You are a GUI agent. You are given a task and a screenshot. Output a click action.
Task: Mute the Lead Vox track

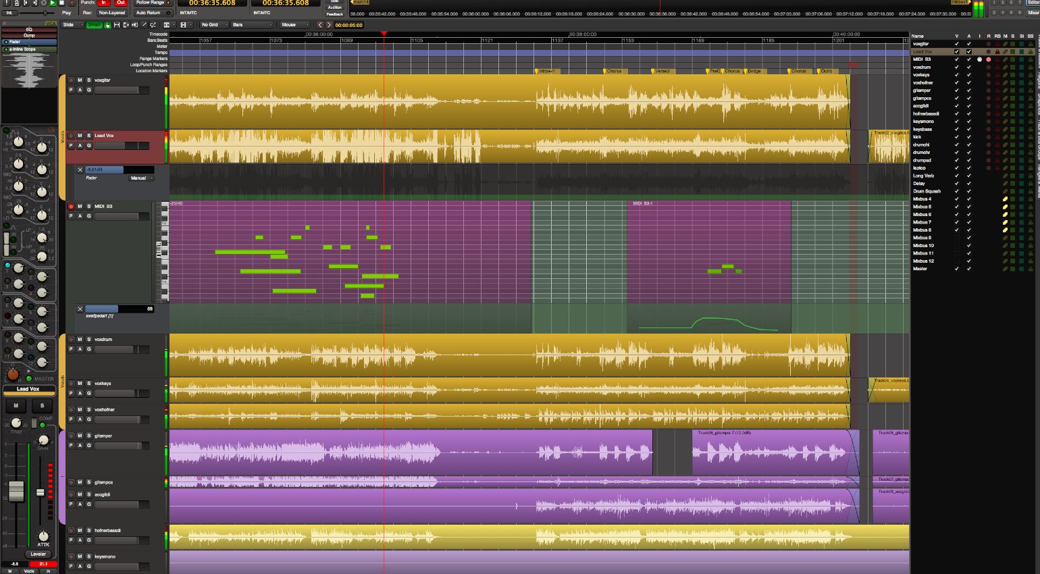(x=80, y=136)
